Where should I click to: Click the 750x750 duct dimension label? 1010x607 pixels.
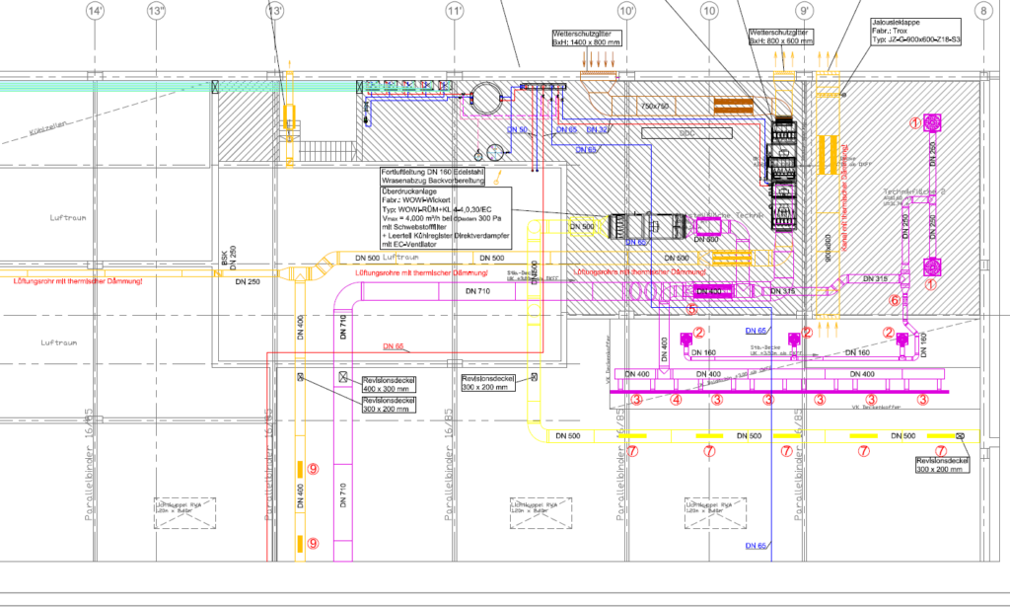tap(655, 106)
